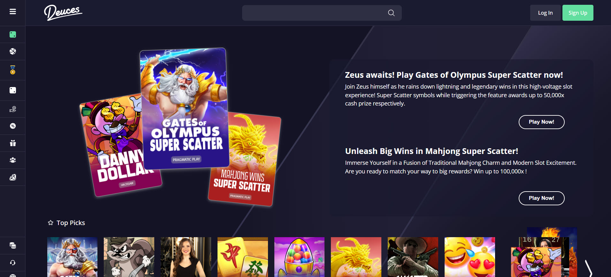Click the 'Join Zeus himself' description text

[459, 95]
